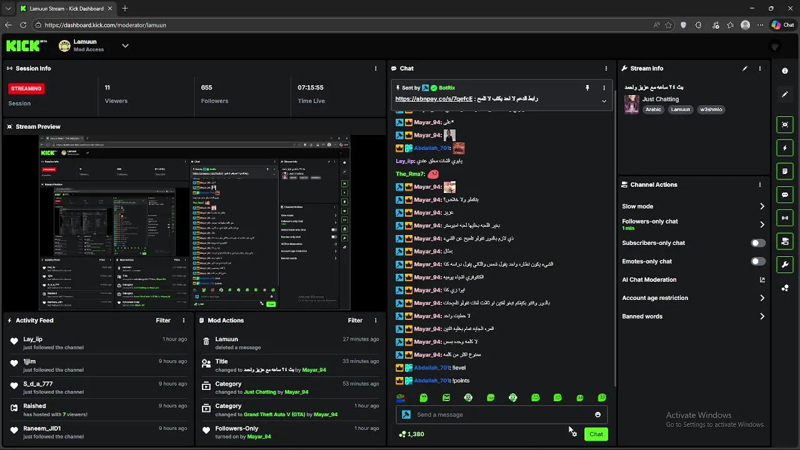Click the info icon in right sidebar

pos(785,71)
